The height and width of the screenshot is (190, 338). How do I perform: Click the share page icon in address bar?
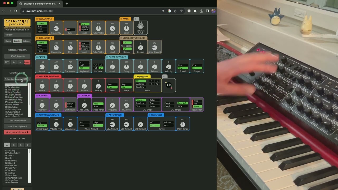click(x=175, y=11)
